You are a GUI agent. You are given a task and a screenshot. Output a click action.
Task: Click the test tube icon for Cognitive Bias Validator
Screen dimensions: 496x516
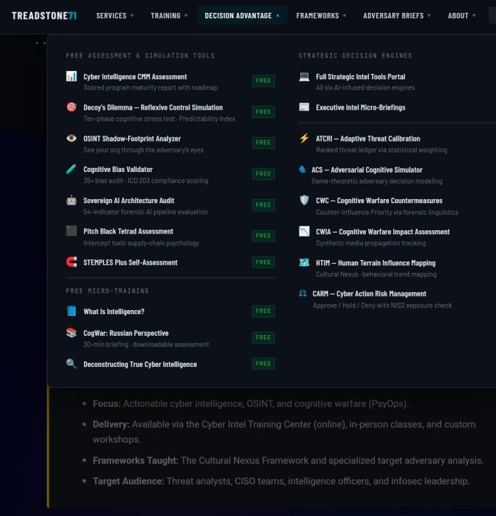pos(71,169)
